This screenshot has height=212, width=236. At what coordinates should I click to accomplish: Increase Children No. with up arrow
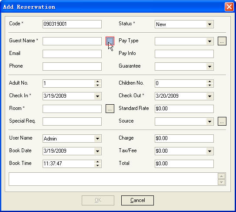[x=209, y=82]
